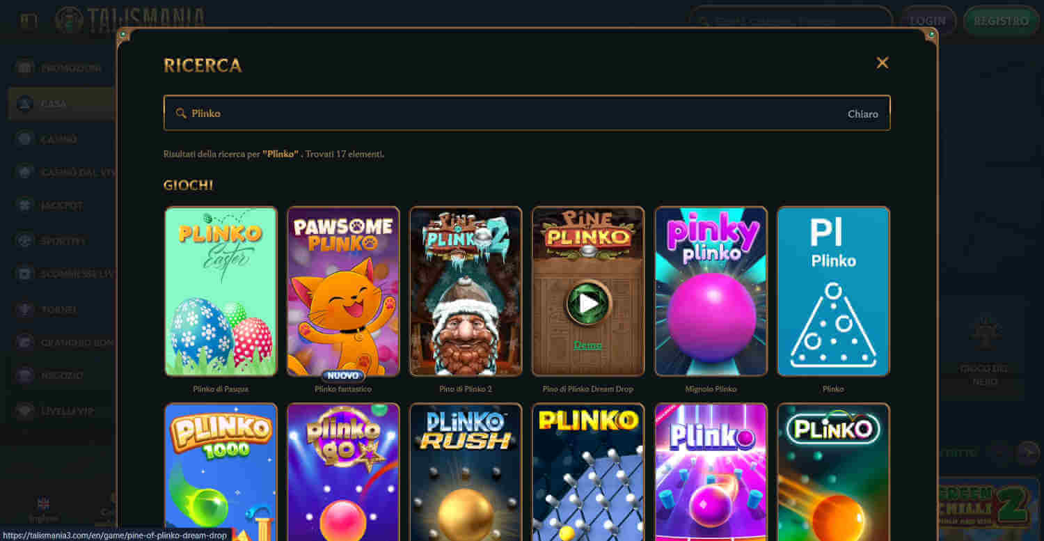Close the Ricerca search dialog
Image resolution: width=1044 pixels, height=541 pixels.
click(883, 63)
